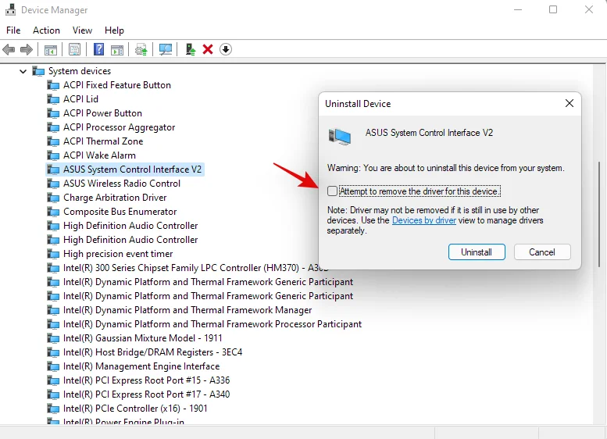
Task: Click the black down-arrow disable device icon
Action: [x=226, y=49]
